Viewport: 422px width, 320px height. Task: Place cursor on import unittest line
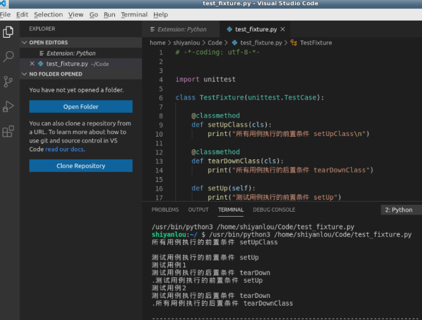point(206,79)
